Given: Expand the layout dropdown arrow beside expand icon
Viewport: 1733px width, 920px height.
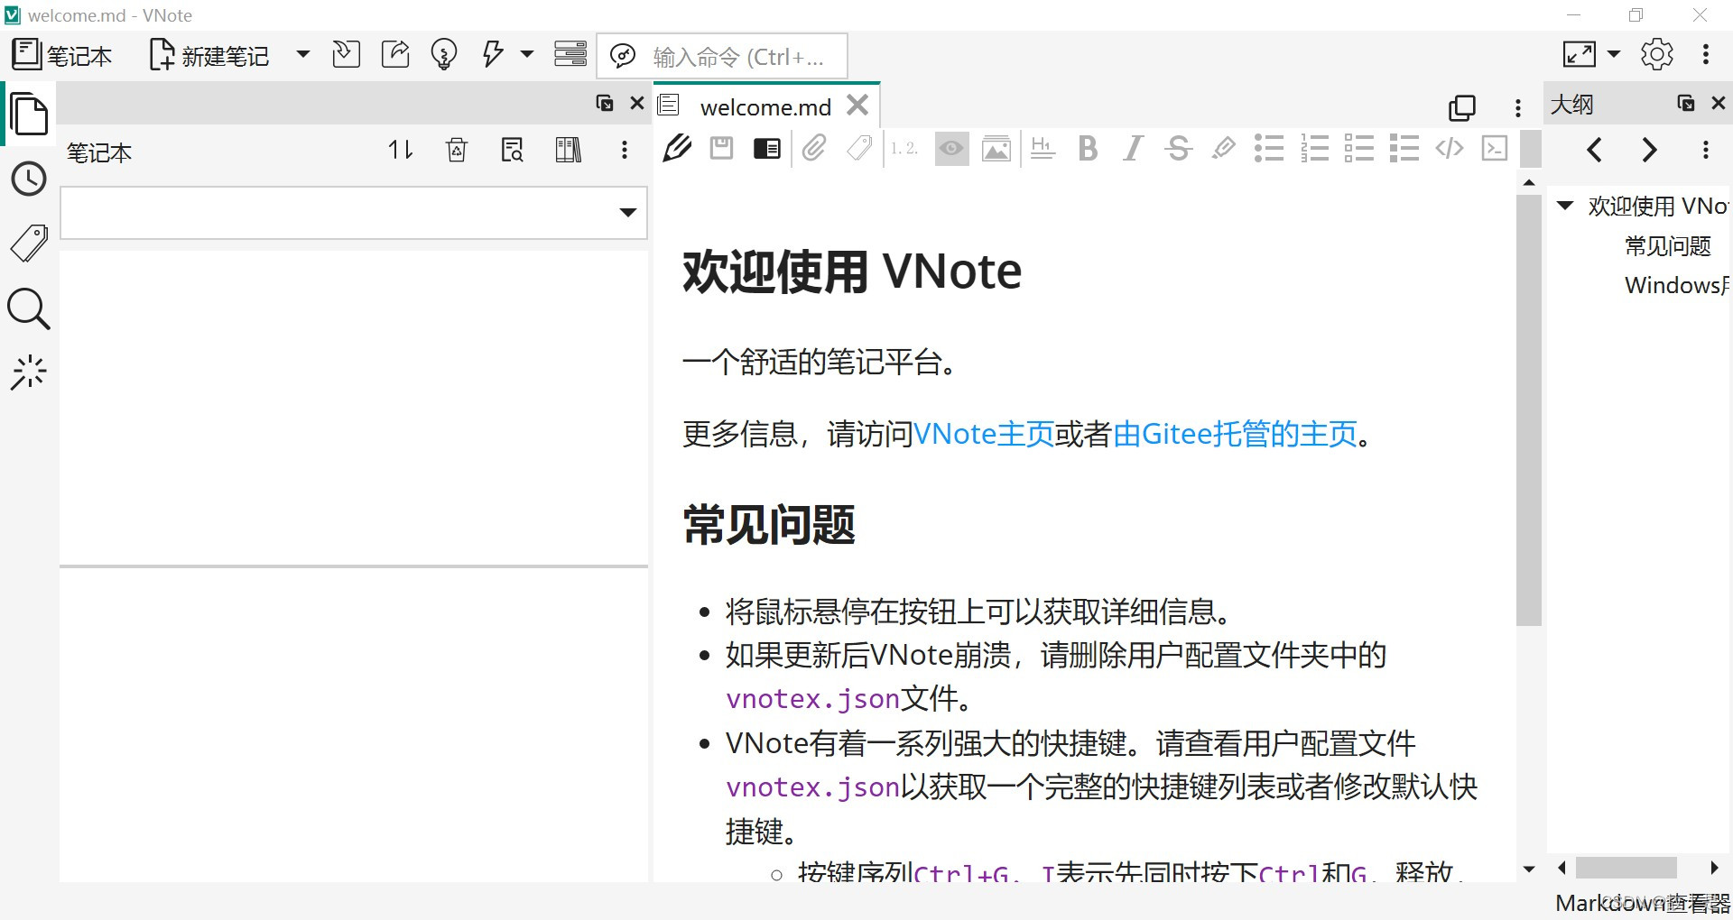Looking at the screenshot, I should (x=1614, y=55).
